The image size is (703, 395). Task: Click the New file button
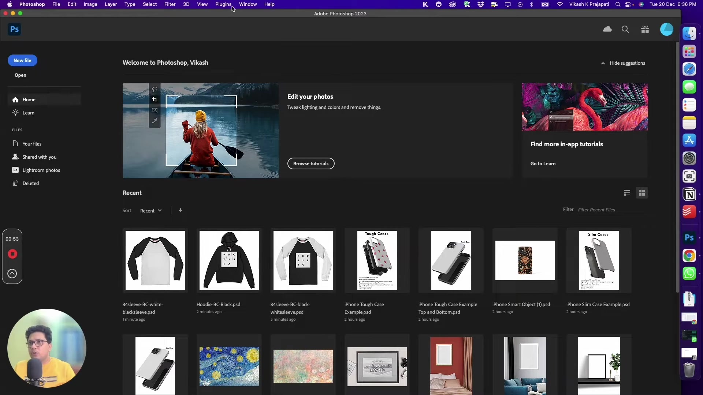pos(22,60)
